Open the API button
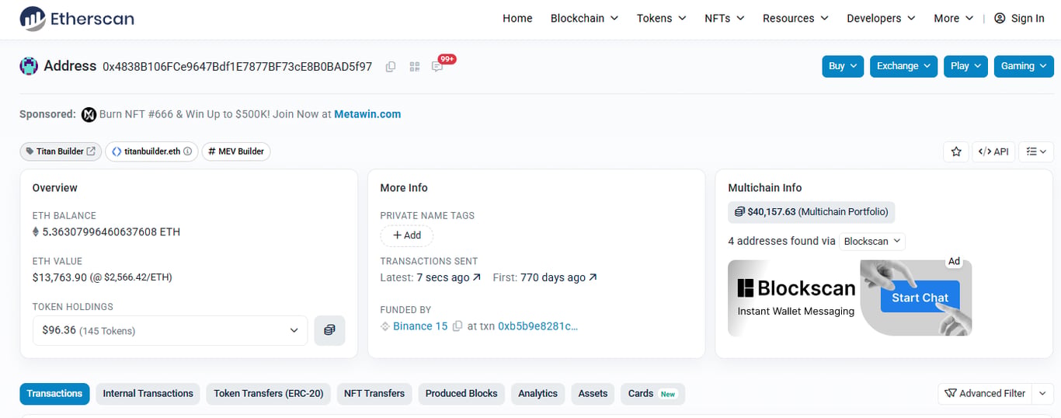1061x418 pixels. [993, 152]
